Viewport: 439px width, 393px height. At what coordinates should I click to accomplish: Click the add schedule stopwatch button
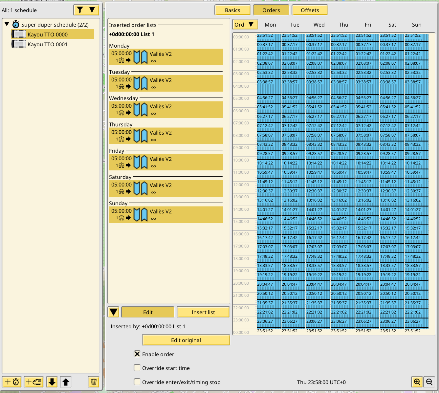pyautogui.click(x=12, y=382)
